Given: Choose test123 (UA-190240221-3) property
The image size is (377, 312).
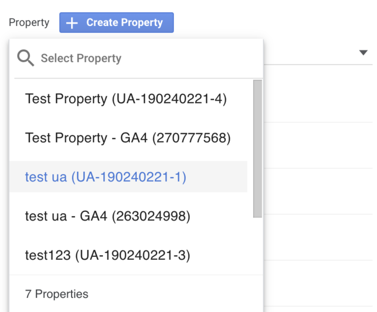Looking at the screenshot, I should (x=107, y=255).
